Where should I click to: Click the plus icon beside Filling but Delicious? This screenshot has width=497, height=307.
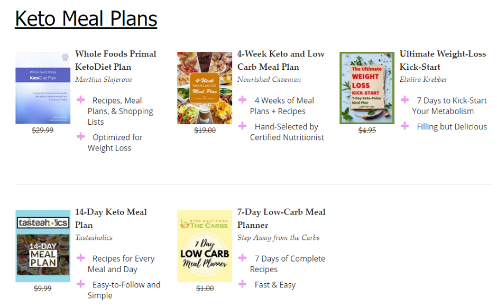405,126
